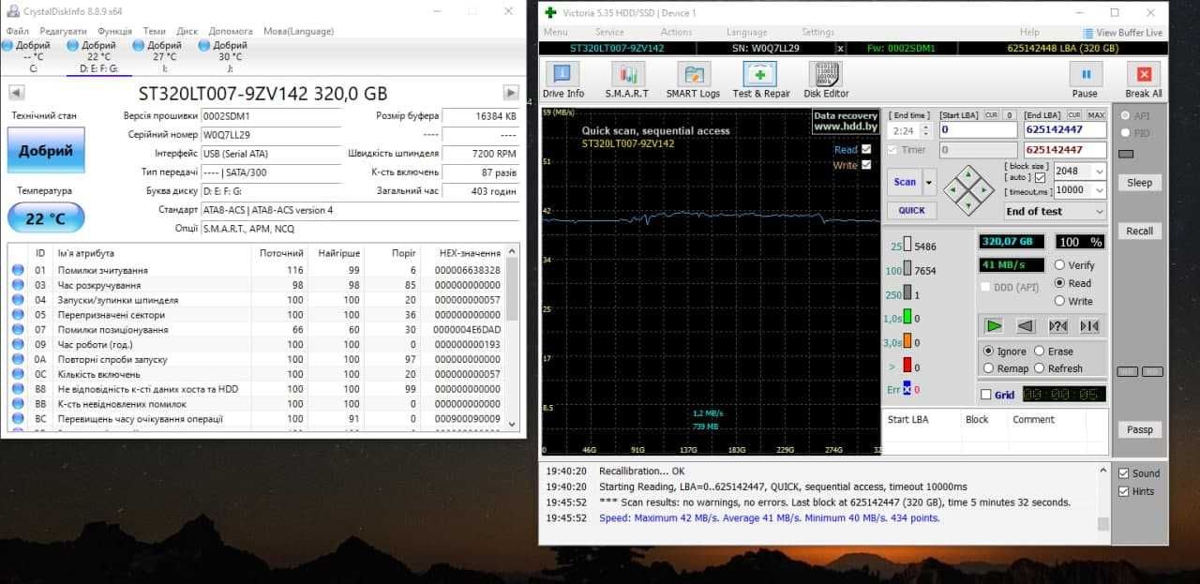Open Drive Info in Victoria toolbar
Screen dimensions: 1200x584
(x=562, y=80)
